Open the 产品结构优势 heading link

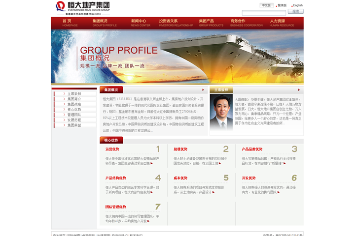[x=115, y=178]
